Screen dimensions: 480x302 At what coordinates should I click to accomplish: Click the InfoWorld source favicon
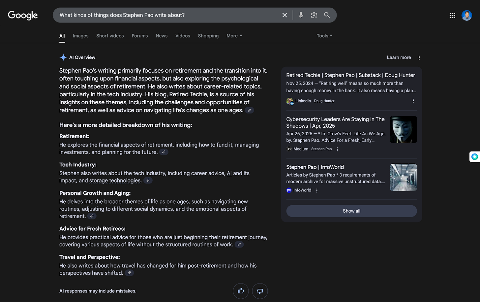point(289,190)
